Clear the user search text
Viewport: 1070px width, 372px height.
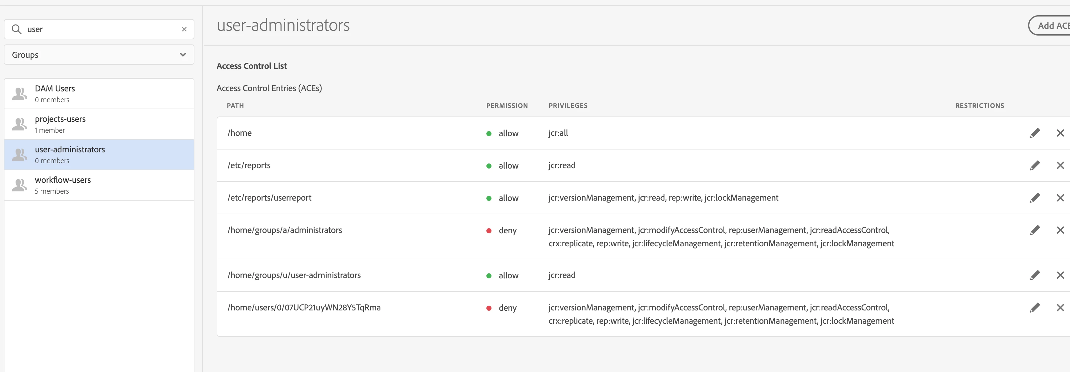click(184, 29)
